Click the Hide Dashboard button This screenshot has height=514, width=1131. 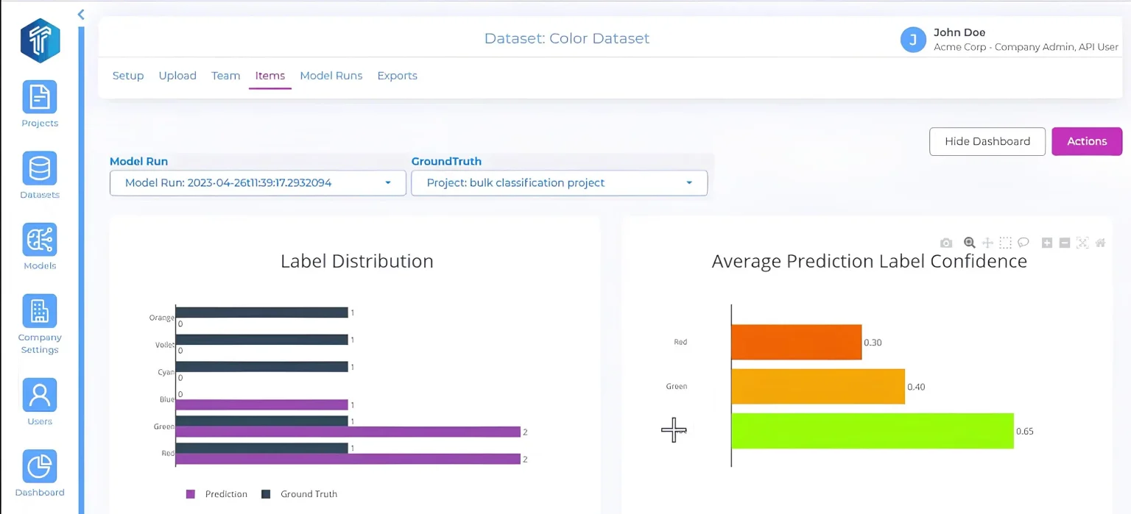point(987,141)
